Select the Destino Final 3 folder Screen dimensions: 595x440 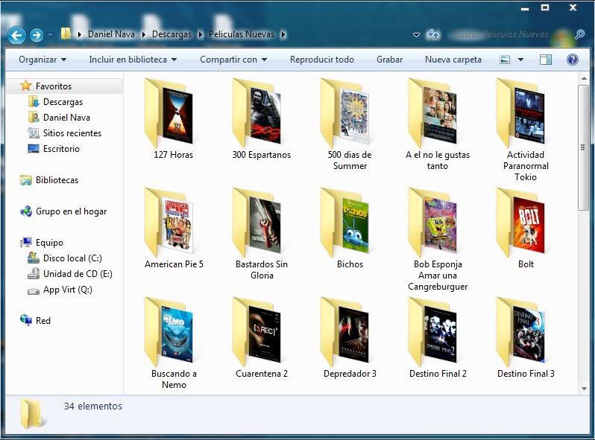pyautogui.click(x=526, y=337)
